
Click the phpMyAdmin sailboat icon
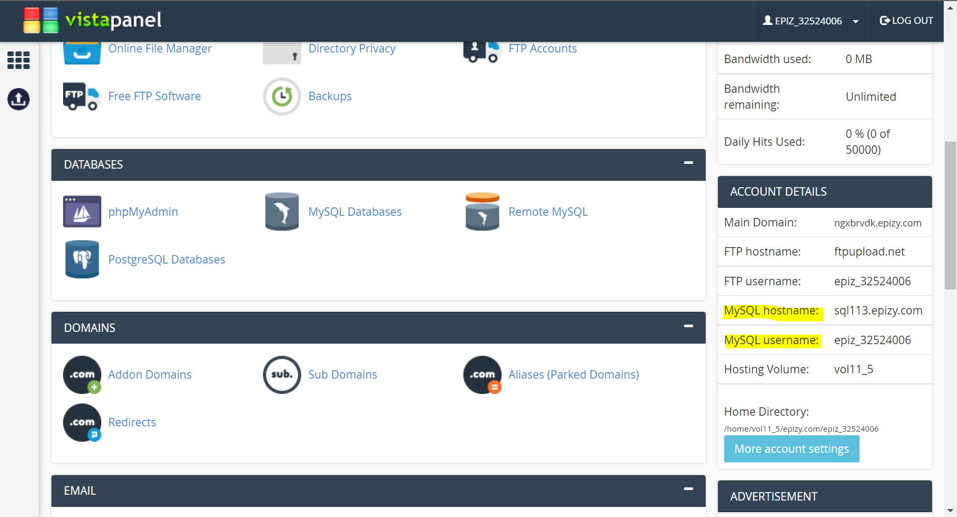pyautogui.click(x=82, y=212)
